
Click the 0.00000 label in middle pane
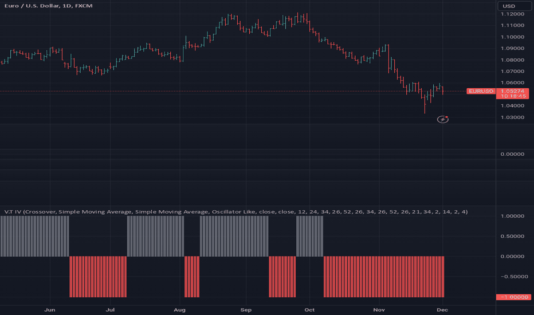tap(512, 154)
